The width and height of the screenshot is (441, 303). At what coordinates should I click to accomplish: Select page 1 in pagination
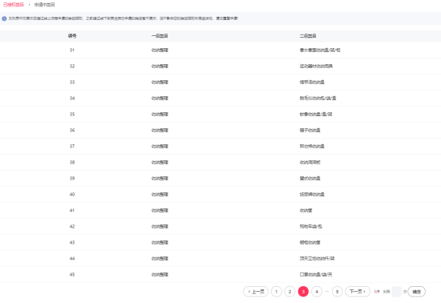(x=277, y=292)
